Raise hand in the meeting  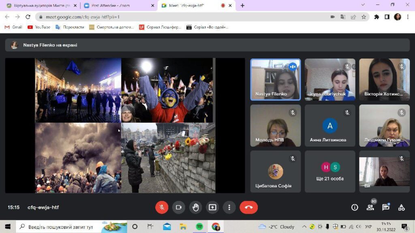[x=195, y=208]
